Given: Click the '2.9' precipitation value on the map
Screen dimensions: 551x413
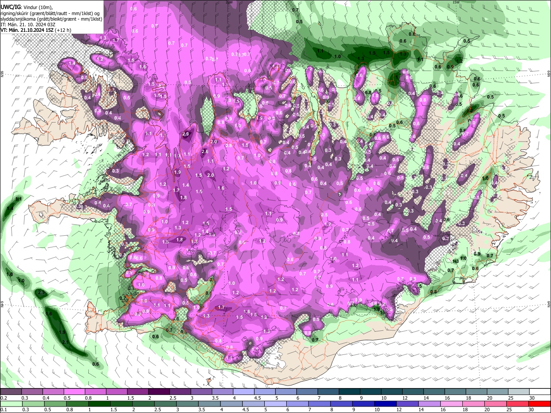Looking at the screenshot, I should (x=186, y=134).
